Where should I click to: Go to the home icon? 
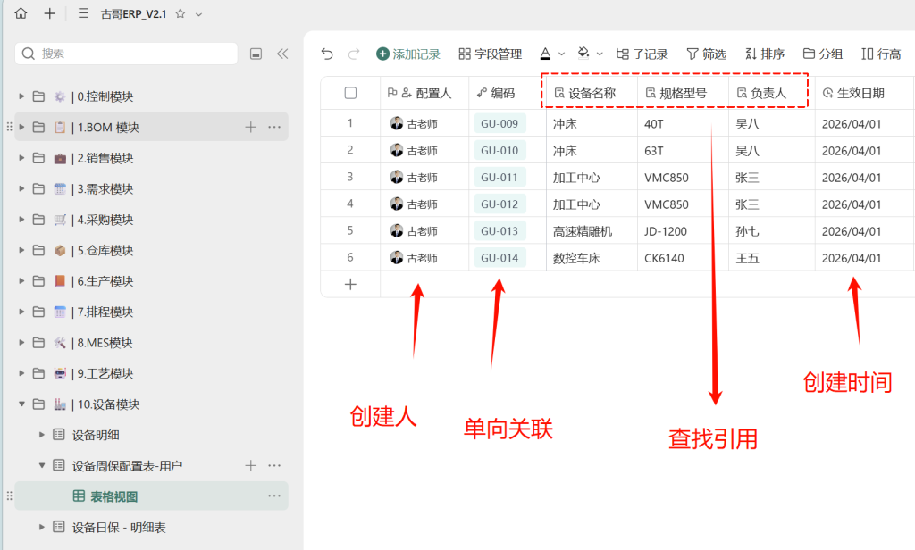[21, 13]
